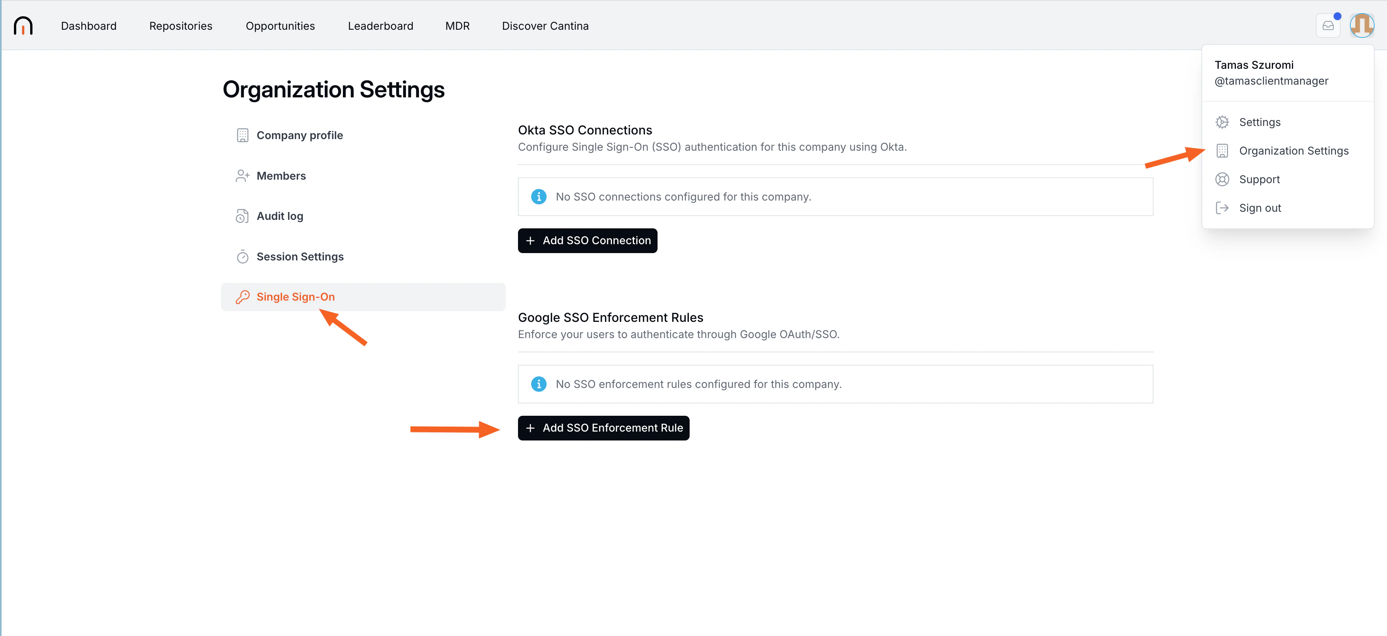Go to the Leaderboard page
The image size is (1387, 636).
(x=380, y=26)
